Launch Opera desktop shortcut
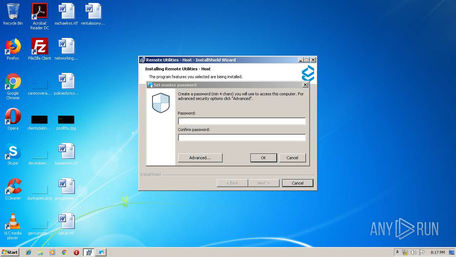The width and height of the screenshot is (456, 257). 13,119
